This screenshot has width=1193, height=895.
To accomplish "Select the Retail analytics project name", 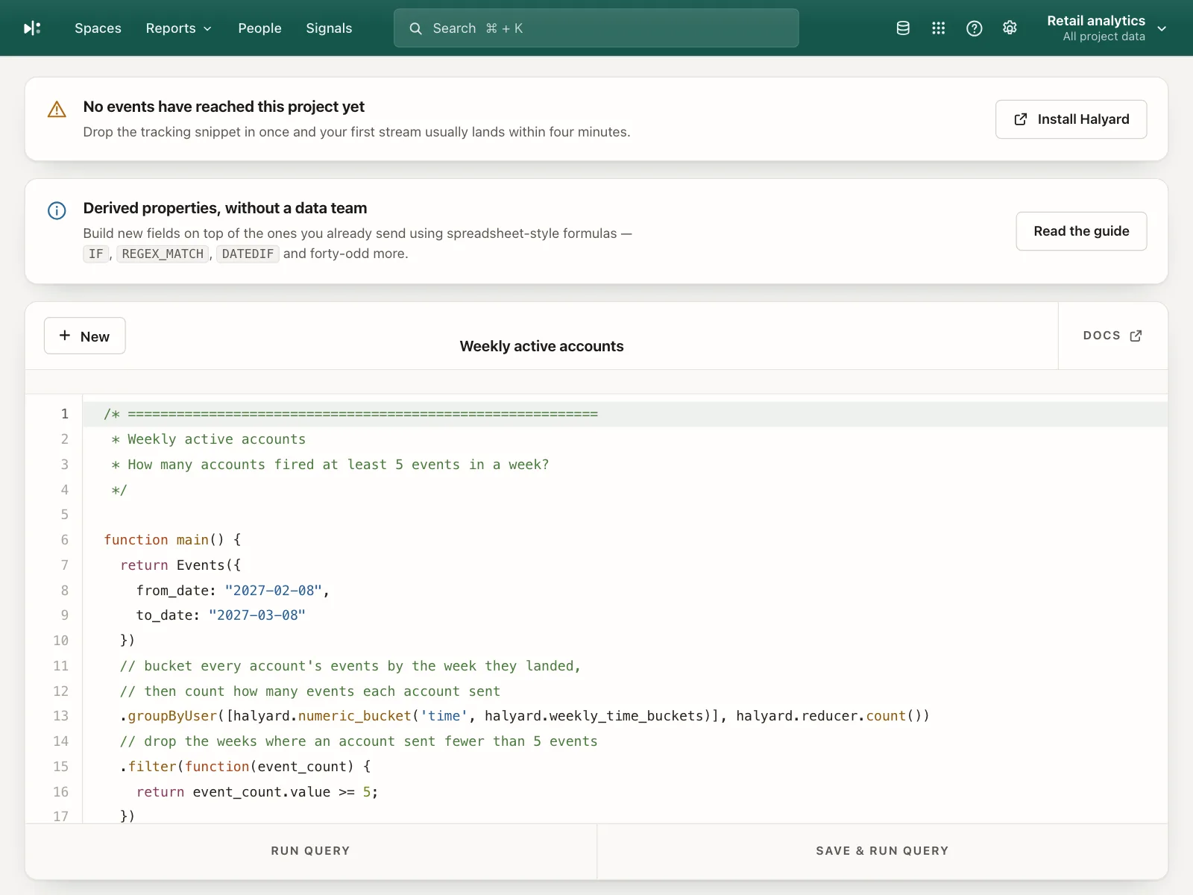I will click(1095, 21).
